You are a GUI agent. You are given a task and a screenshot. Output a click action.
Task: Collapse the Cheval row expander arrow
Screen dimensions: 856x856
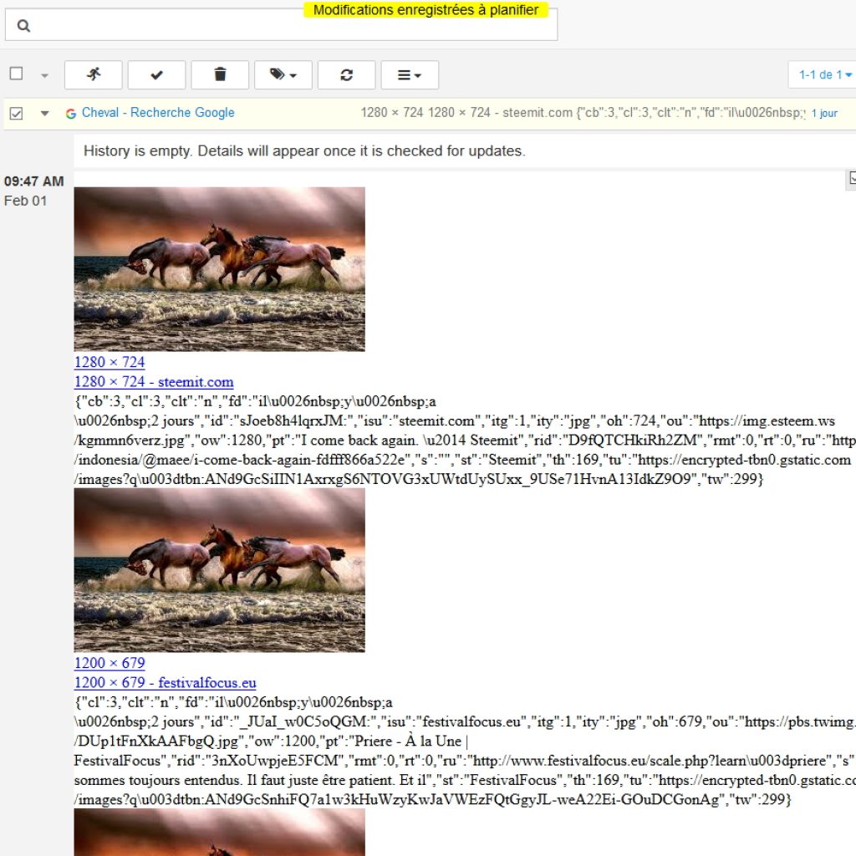(x=45, y=114)
